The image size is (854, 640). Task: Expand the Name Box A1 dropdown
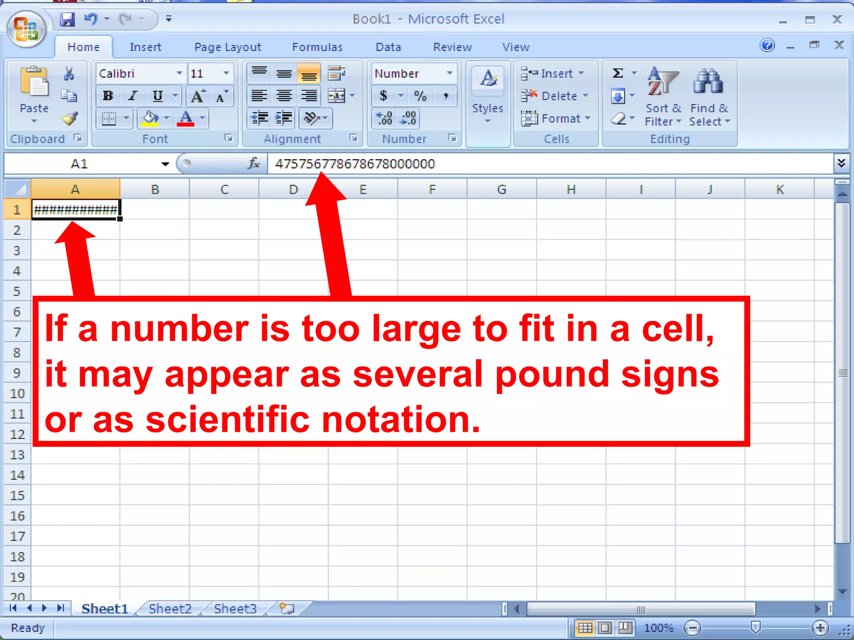(x=165, y=164)
